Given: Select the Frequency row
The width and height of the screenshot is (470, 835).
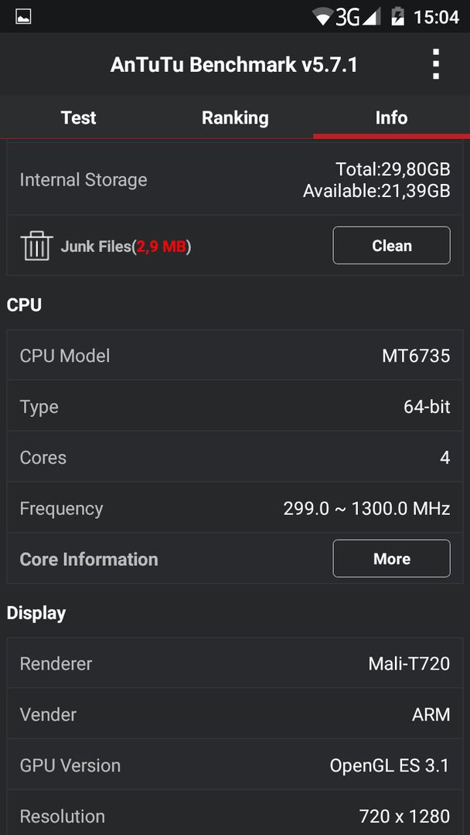Looking at the screenshot, I should click(235, 508).
